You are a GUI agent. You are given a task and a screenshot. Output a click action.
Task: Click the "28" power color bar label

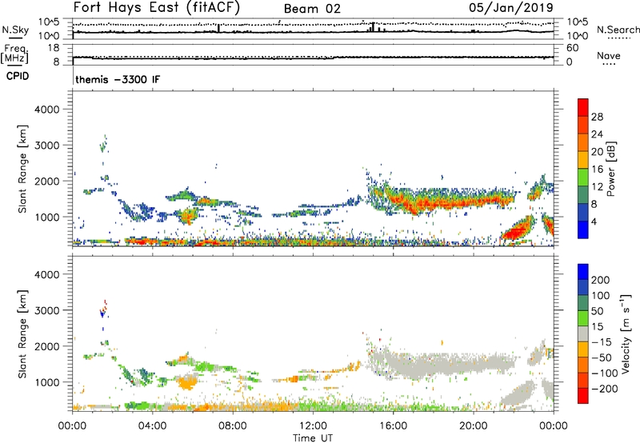(597, 117)
